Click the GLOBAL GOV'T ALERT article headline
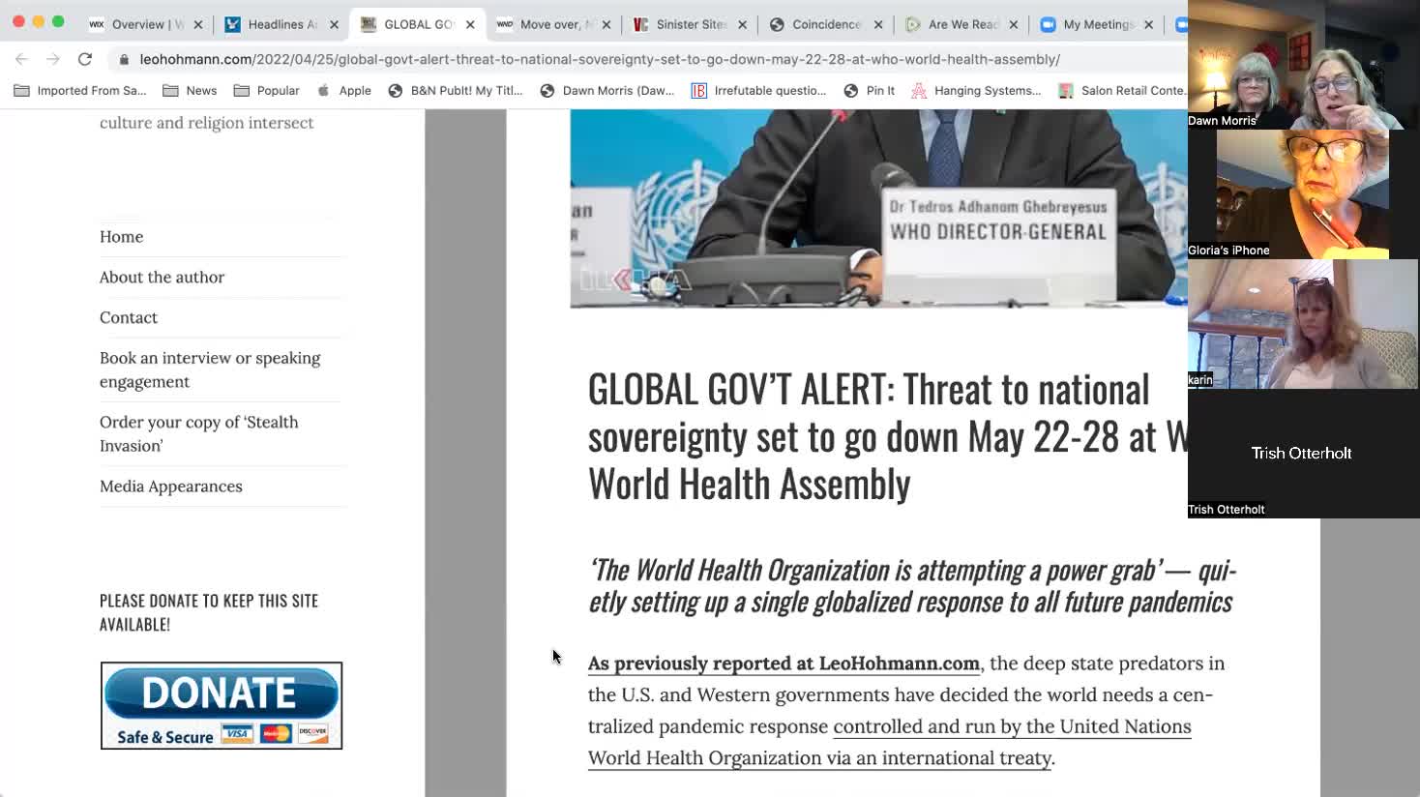Screen dimensions: 1420x797 click(887, 436)
